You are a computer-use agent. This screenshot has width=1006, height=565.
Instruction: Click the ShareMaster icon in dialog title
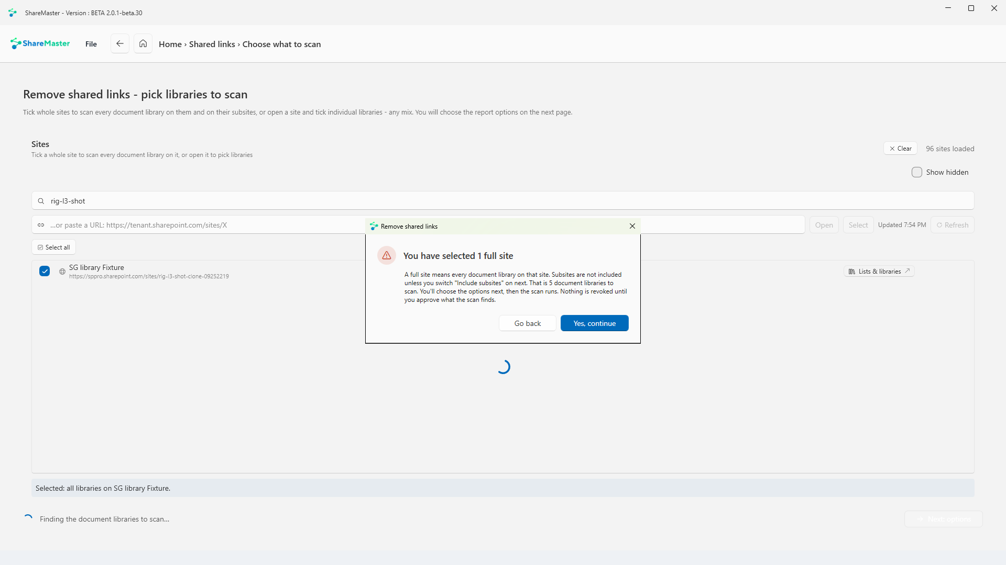374,226
